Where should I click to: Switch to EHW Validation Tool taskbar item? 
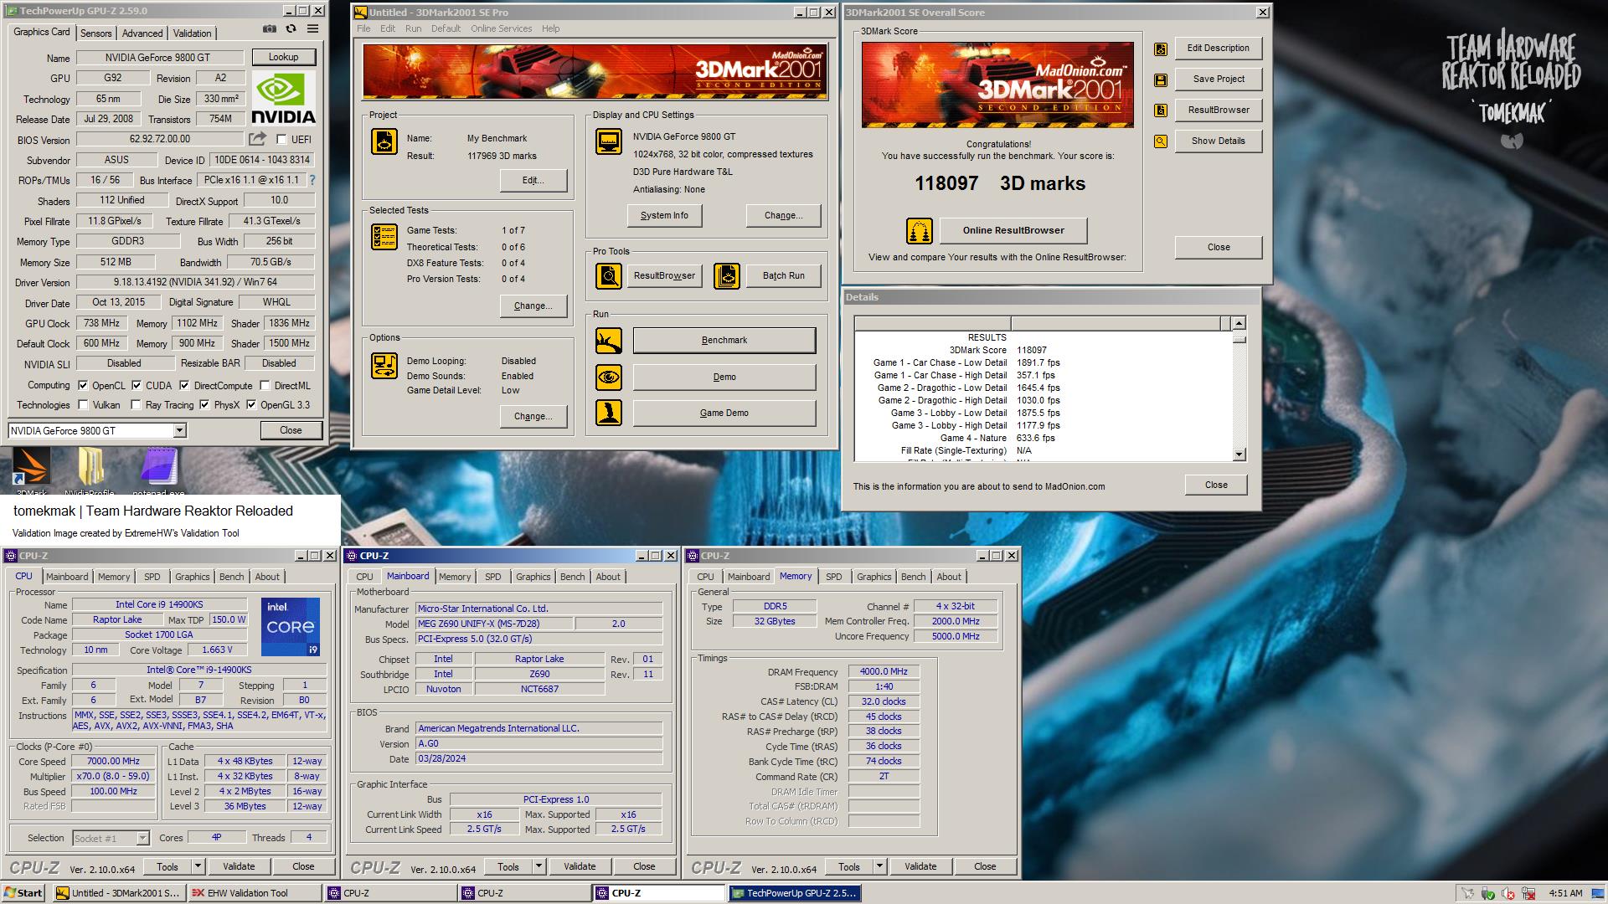[x=255, y=893]
